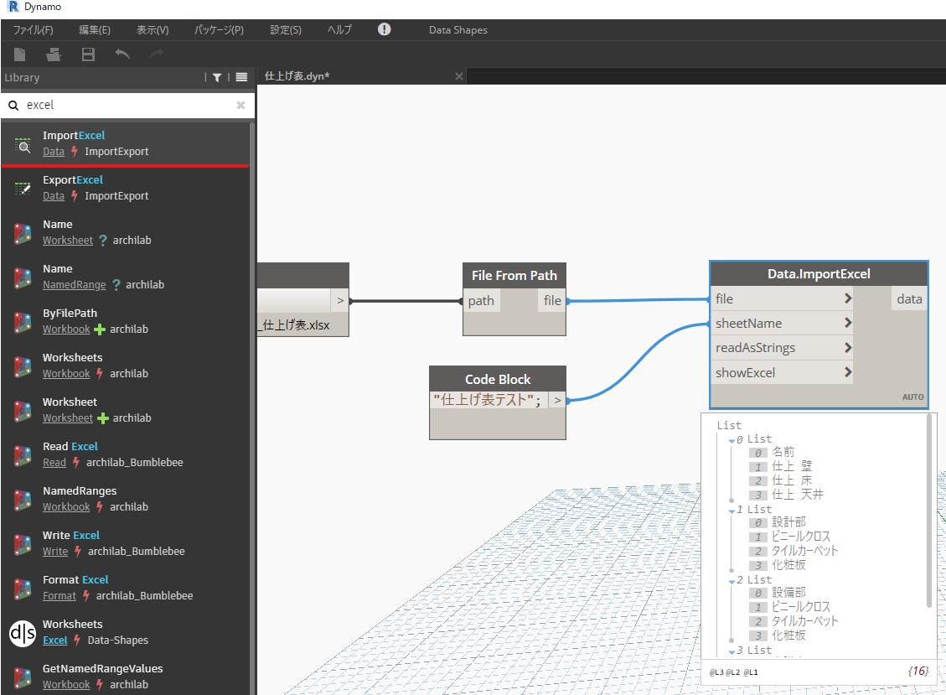
Task: Click the Code Block output port arrow
Action: [557, 401]
